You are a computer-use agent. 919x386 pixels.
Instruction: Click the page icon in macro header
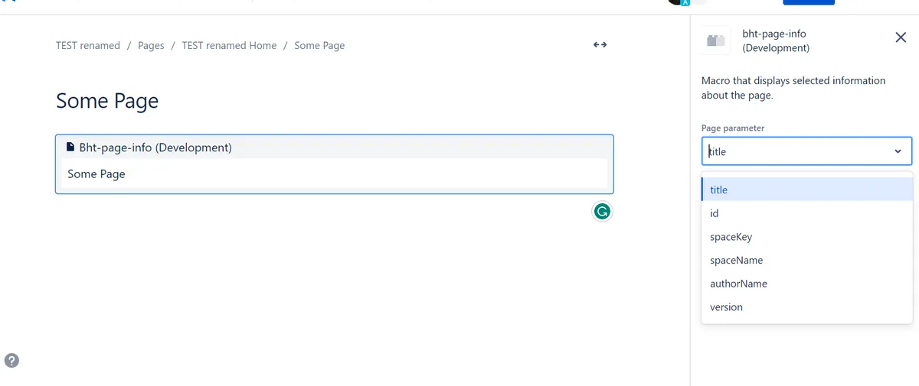[70, 147]
